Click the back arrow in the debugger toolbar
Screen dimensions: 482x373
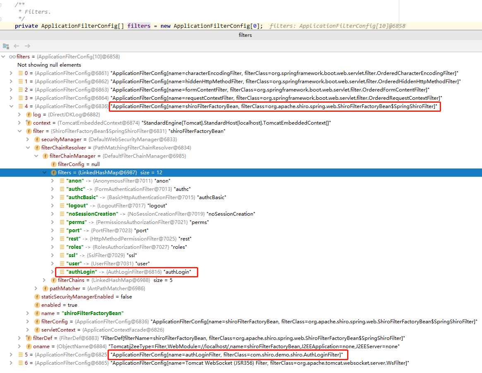(17, 46)
